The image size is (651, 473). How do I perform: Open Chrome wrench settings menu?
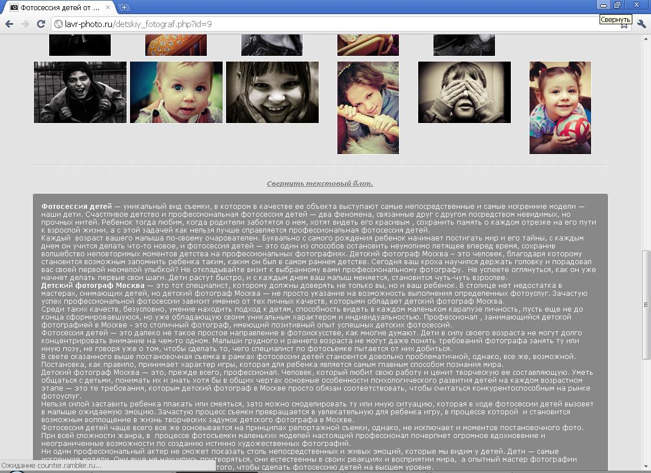[641, 24]
